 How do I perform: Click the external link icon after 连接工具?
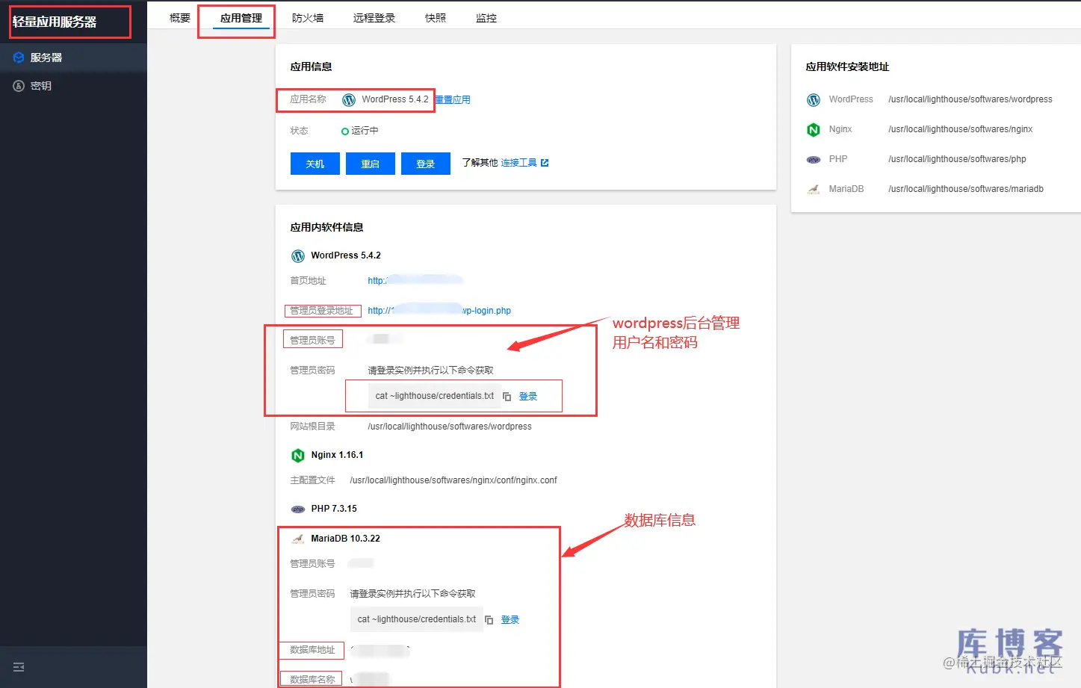545,163
